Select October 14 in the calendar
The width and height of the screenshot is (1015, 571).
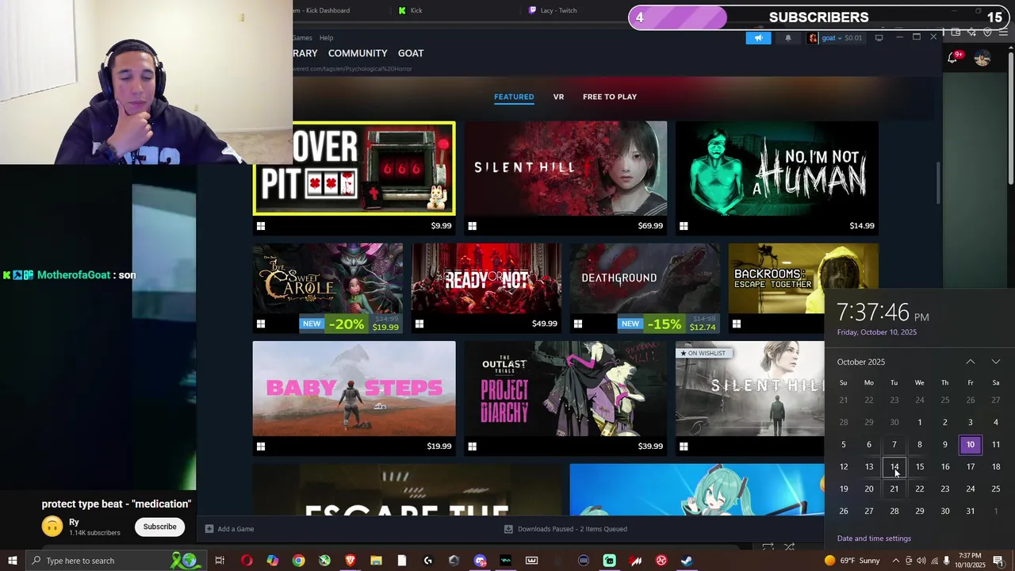point(894,466)
